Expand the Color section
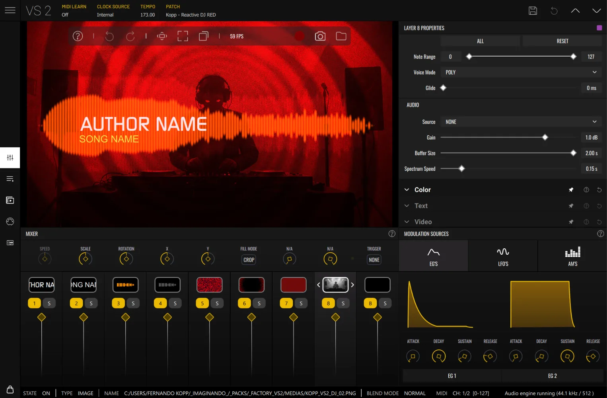Image resolution: width=607 pixels, height=398 pixels. (423, 189)
